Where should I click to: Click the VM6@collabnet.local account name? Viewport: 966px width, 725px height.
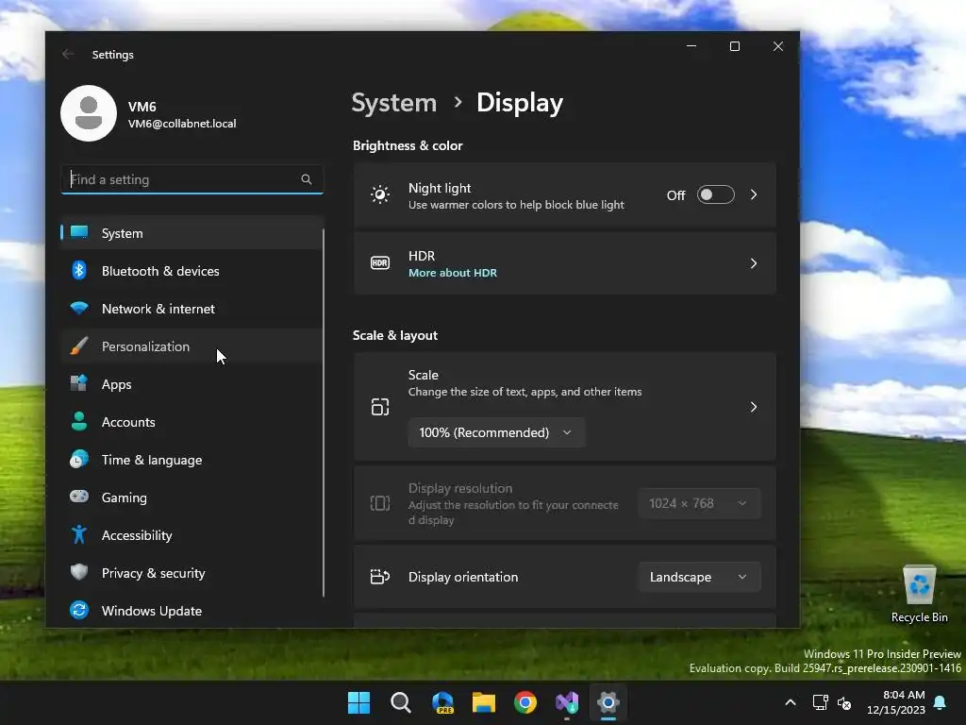(182, 124)
